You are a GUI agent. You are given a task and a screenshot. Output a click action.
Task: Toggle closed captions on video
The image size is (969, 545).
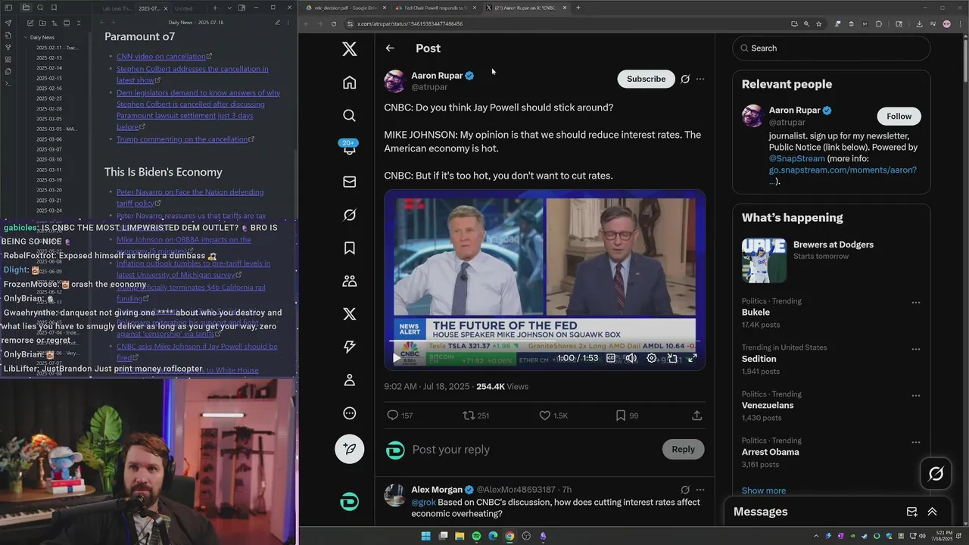click(611, 358)
